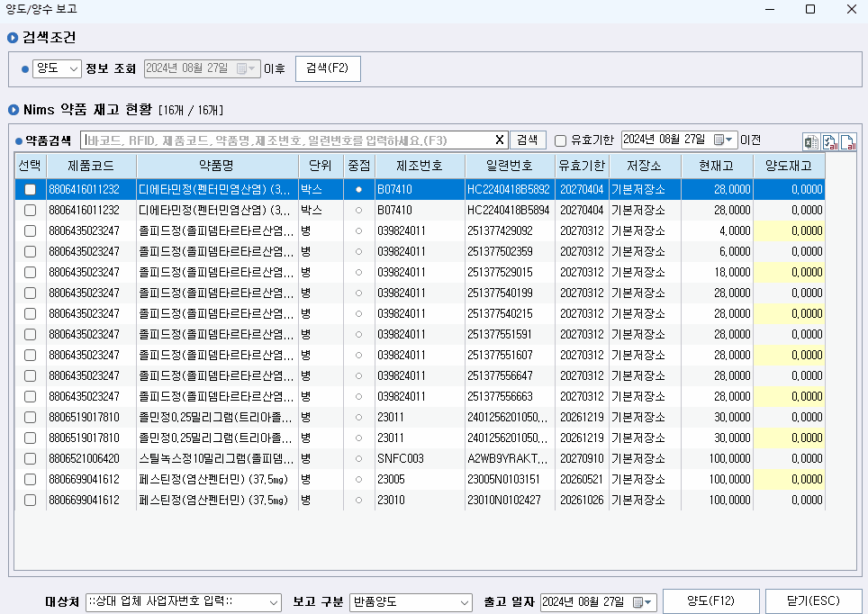Click the deselect-all icon
Screen dimensions: 868x614
tap(847, 141)
